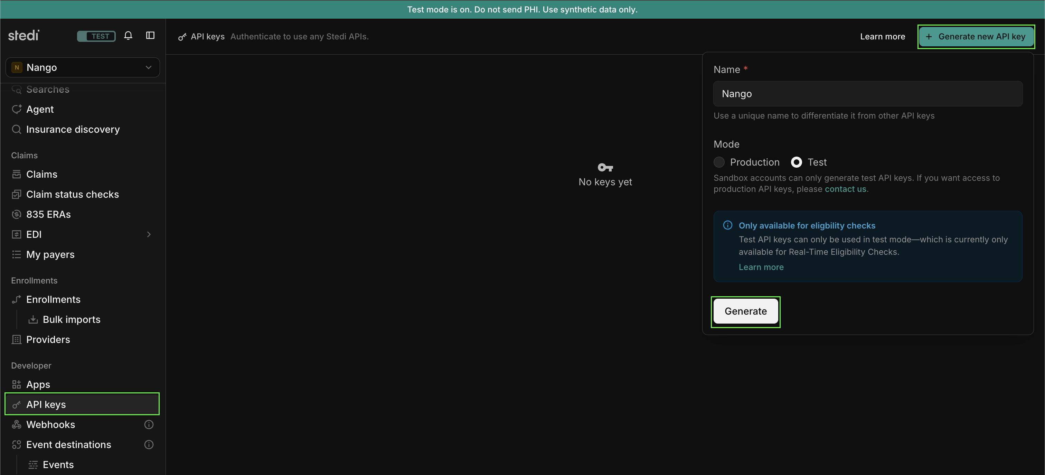Viewport: 1045px width, 475px height.
Task: Click the Generate button
Action: click(x=746, y=311)
